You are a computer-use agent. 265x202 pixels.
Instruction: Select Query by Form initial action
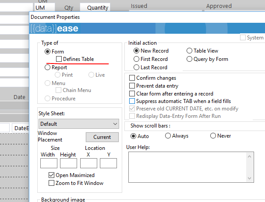tap(190, 59)
